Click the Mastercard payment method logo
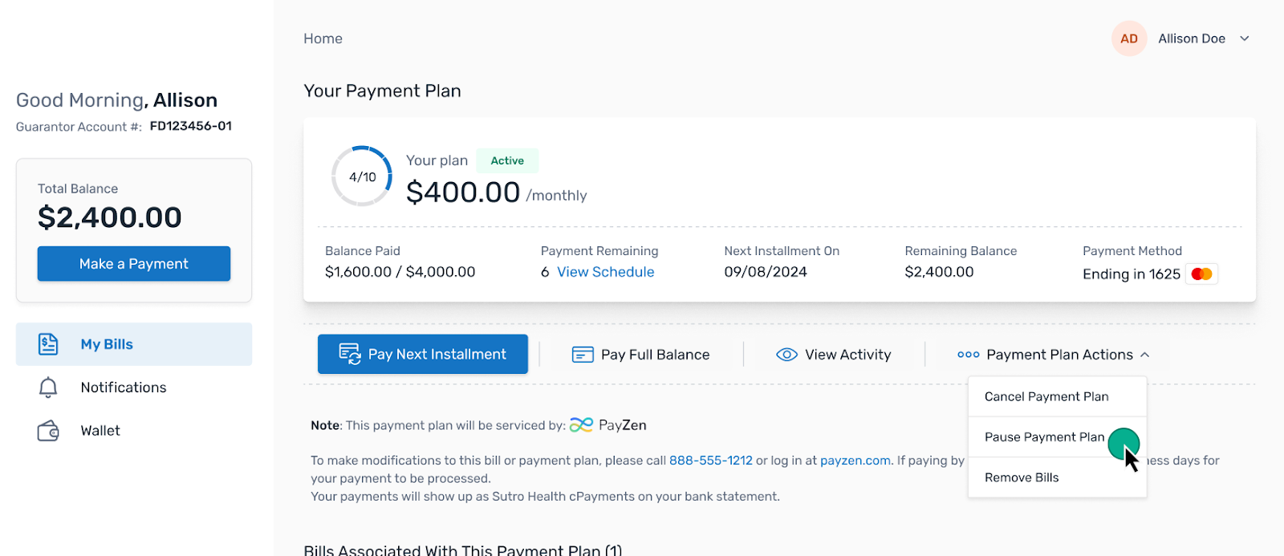 click(x=1201, y=274)
